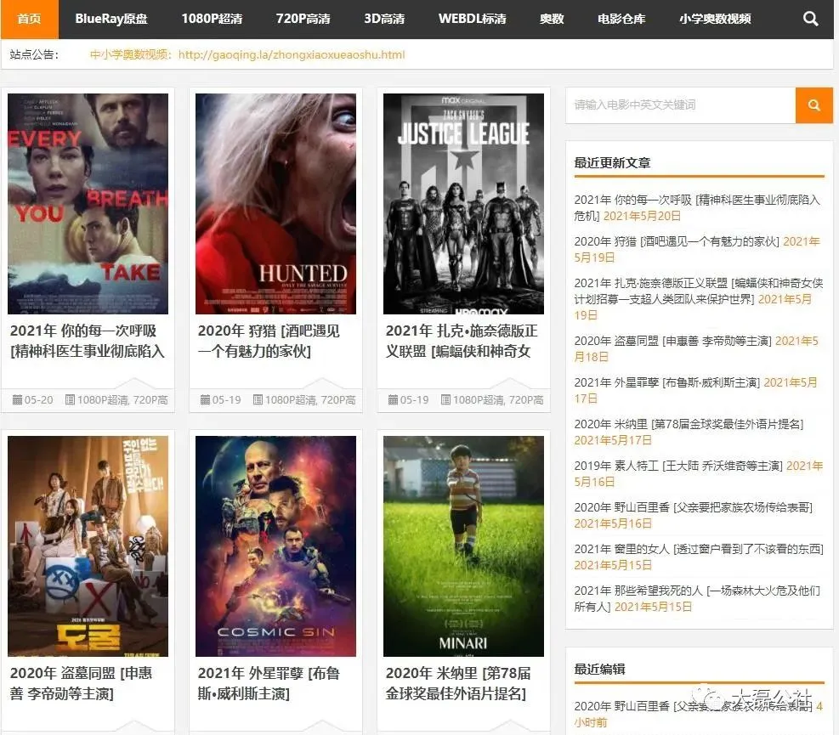The image size is (839, 735).
Task: Open the 电影仓库 menu item
Action: point(621,20)
